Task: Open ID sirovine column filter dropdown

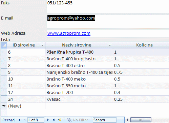Action: click(x=42, y=45)
